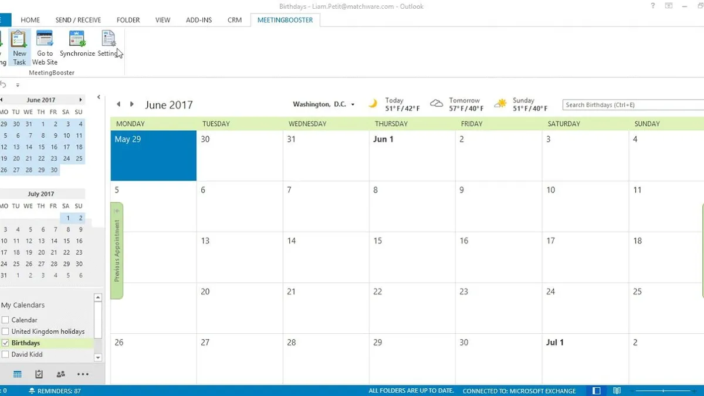Switch to Calendar view in navigation bar
The height and width of the screenshot is (396, 704).
[x=18, y=374]
